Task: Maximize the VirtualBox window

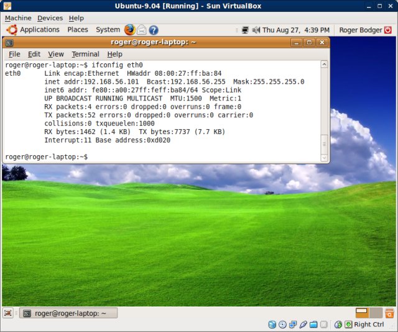Action: coord(380,6)
